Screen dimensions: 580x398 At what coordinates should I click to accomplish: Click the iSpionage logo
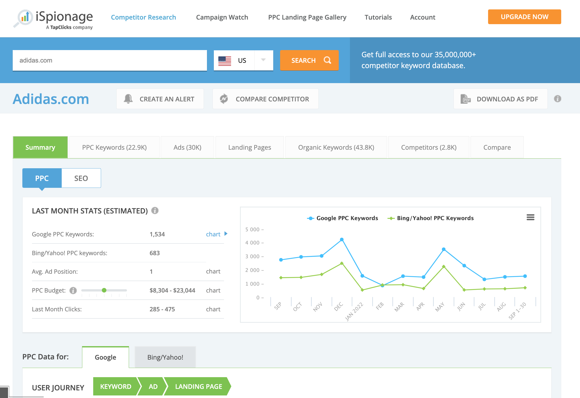tap(53, 19)
